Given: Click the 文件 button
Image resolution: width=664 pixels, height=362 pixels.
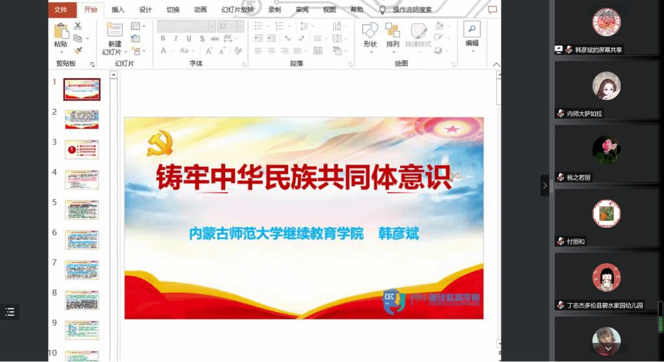Looking at the screenshot, I should pyautogui.click(x=61, y=10).
